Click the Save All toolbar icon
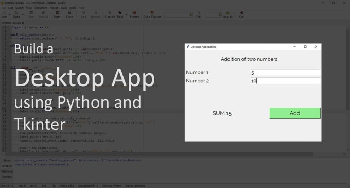 click(43, 13)
